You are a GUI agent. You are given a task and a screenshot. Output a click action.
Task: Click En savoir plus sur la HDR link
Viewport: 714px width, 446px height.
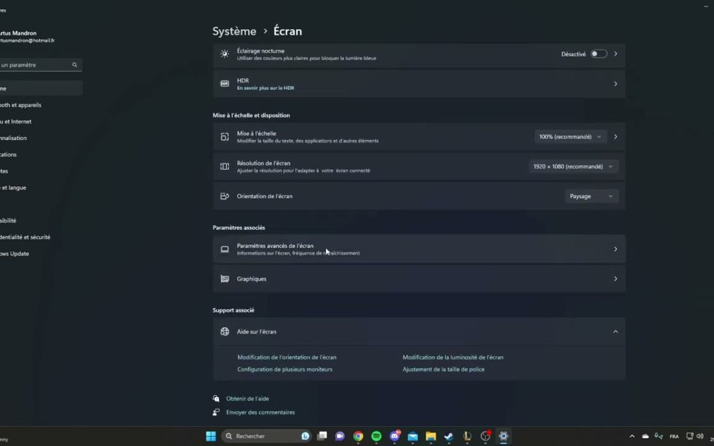click(266, 89)
